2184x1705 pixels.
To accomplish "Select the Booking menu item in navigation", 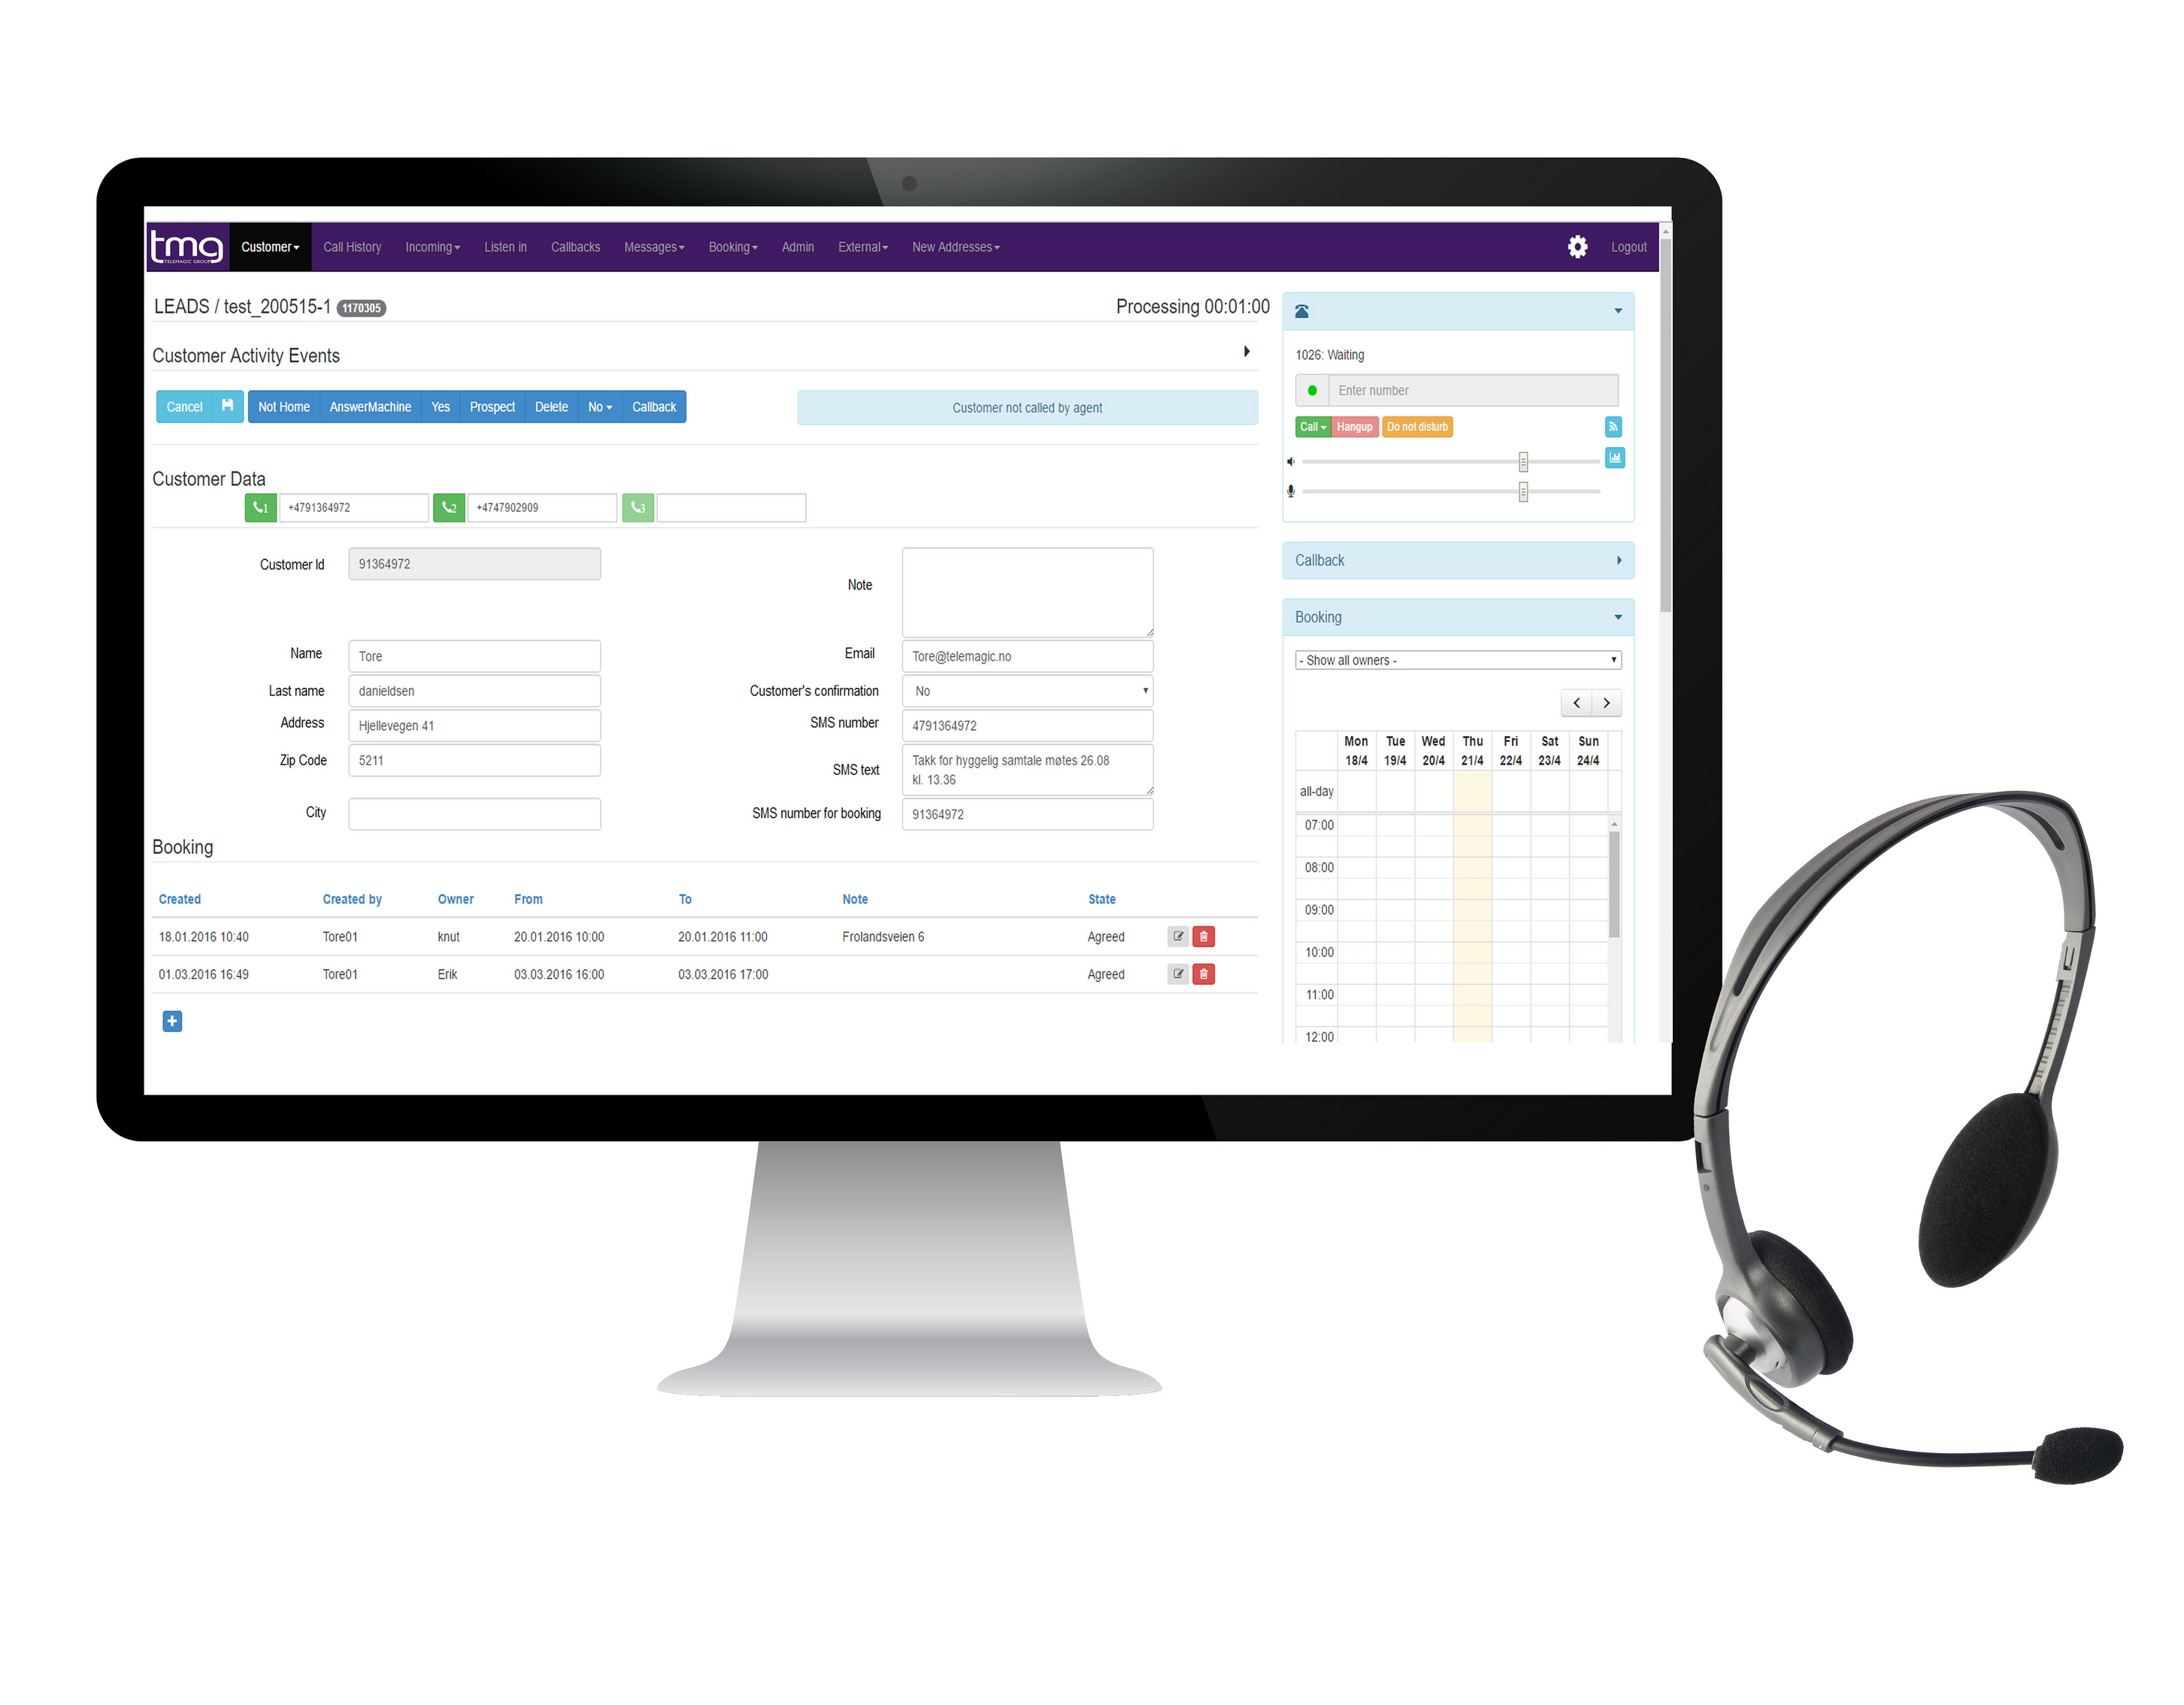I will click(729, 248).
